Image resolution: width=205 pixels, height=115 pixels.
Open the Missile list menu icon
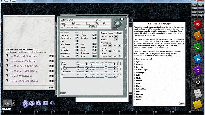pyautogui.click(x=121, y=74)
